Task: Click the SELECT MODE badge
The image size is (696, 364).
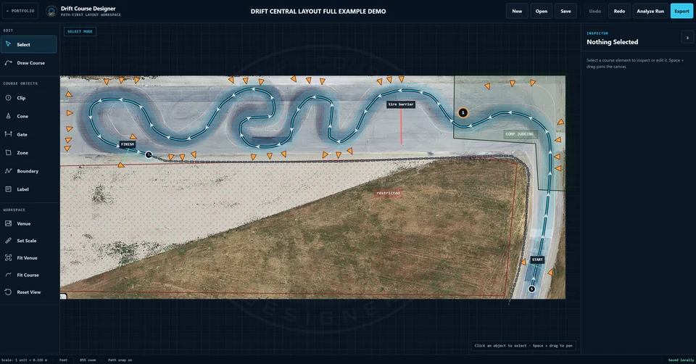Action: (x=80, y=31)
